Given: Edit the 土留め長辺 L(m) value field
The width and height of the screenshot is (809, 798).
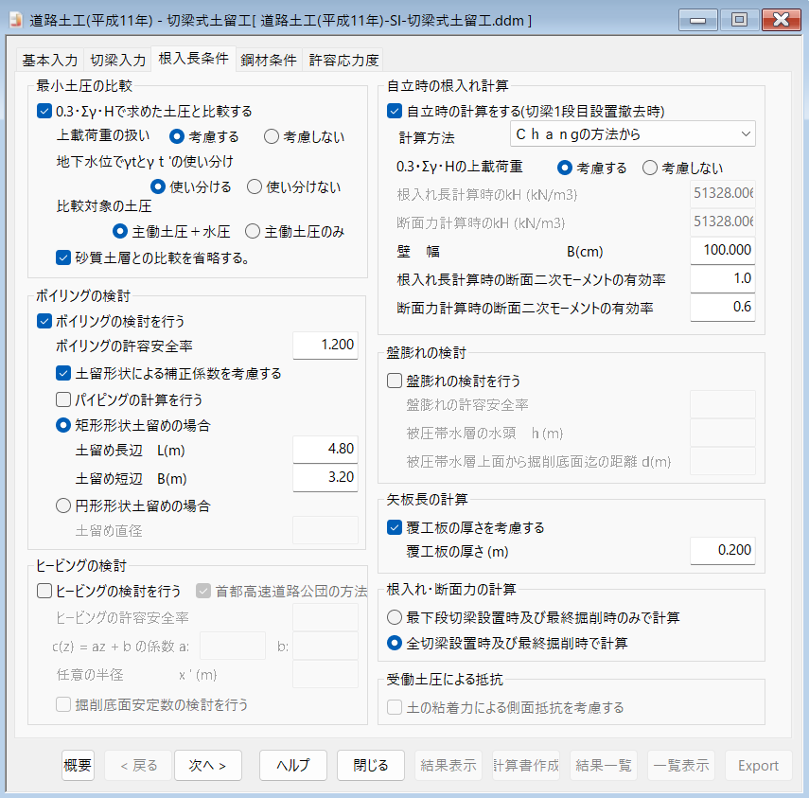Looking at the screenshot, I should [325, 450].
